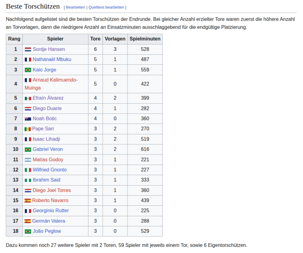
Task: Open the Isaac Lihadji article
Action: click(x=46, y=139)
